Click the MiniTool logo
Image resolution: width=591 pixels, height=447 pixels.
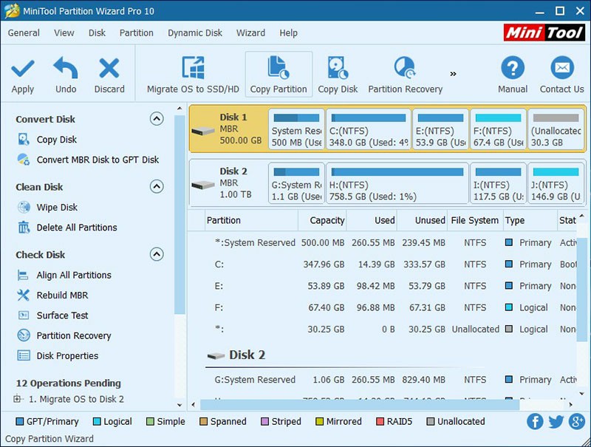point(544,33)
